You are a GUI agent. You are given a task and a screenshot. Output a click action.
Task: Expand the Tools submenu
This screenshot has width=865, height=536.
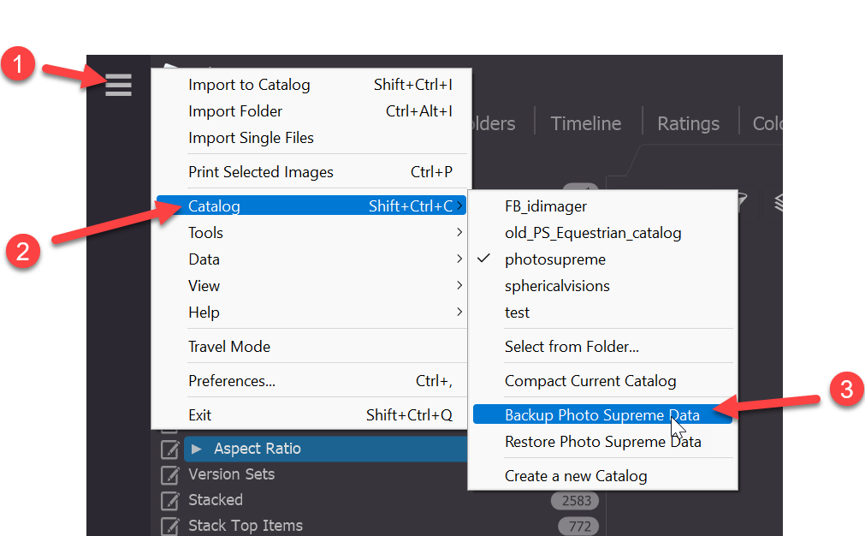[x=311, y=232]
